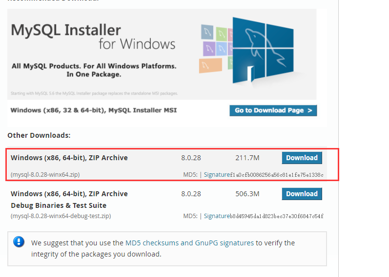Image resolution: width=389 pixels, height=277 pixels.
Task: Click the MySQL Installer for Windows banner
Action: pos(162,54)
